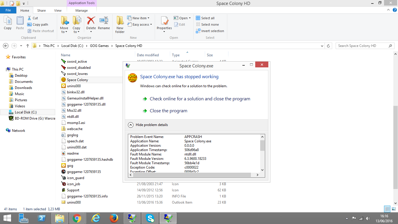The height and width of the screenshot is (224, 398).
Task: Select Downloads in the navigation pane
Action: pos(23,88)
